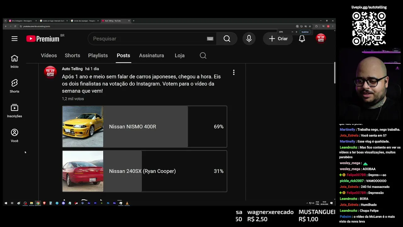Open the Chrome extensions puzzle icon
Image resolution: width=403 pixels, height=227 pixels.
pos(316,26)
